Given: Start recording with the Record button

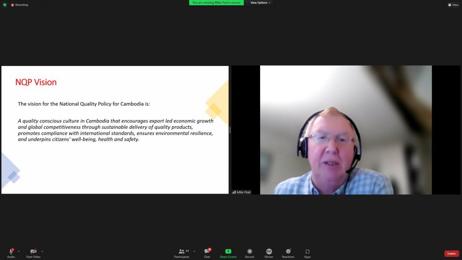Looking at the screenshot, I should coord(249,251).
